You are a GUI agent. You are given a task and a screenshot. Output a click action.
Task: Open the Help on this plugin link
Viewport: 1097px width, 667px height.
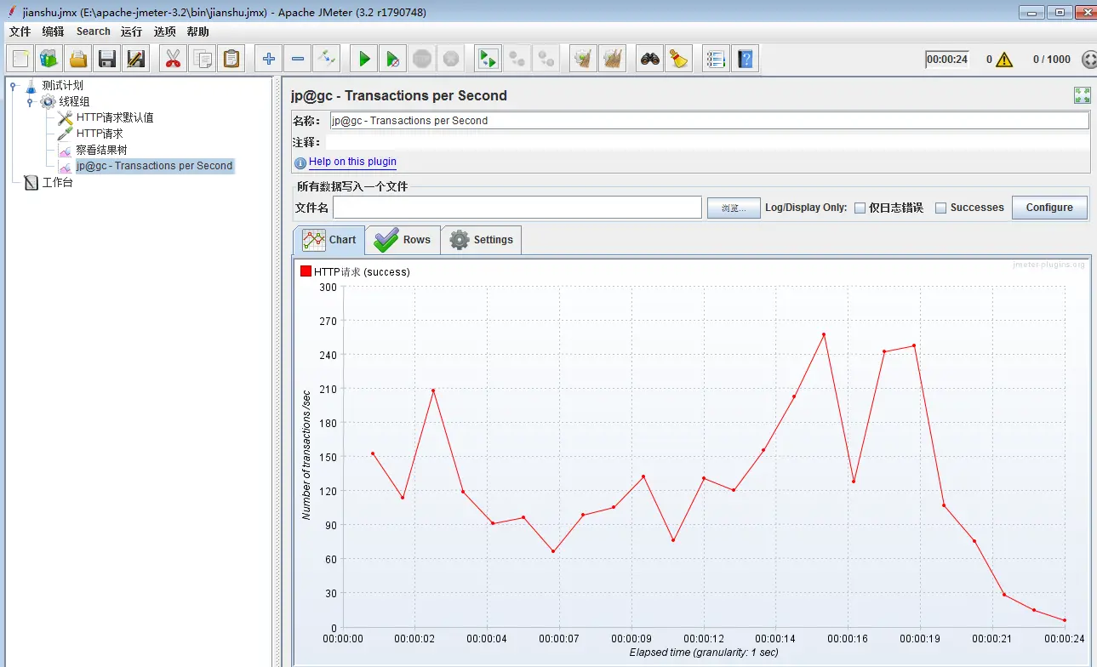(x=352, y=162)
